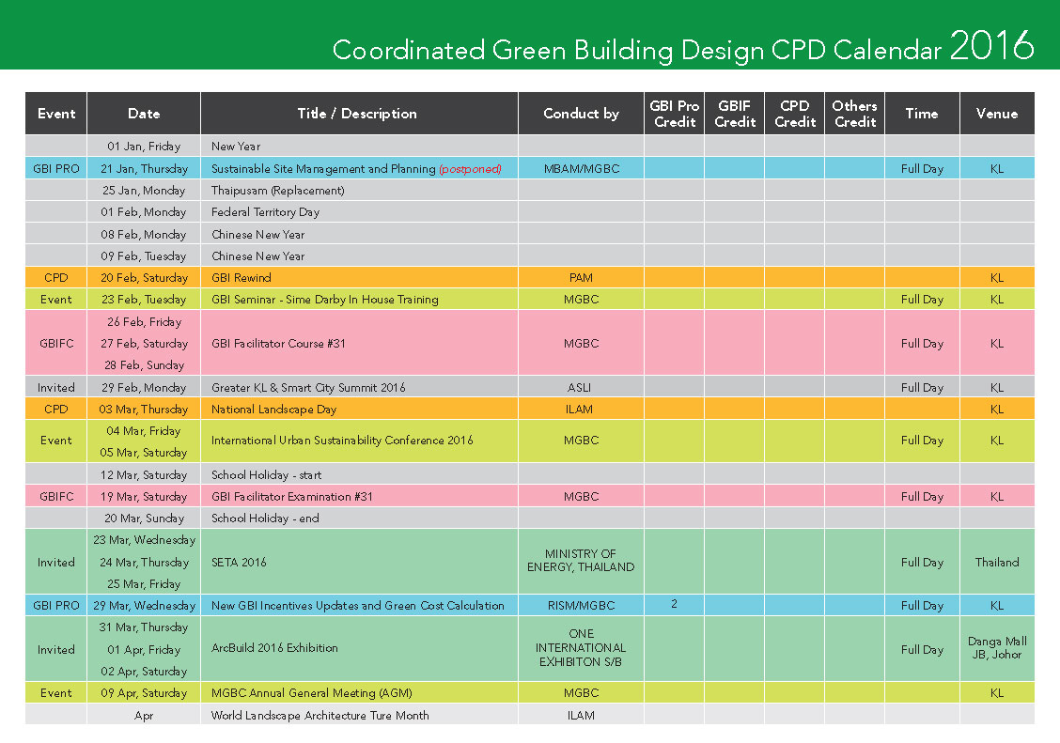The width and height of the screenshot is (1060, 743).
Task: Click the Venue column header
Action: coord(996,114)
